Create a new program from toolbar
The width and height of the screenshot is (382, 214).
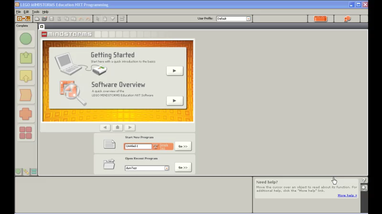pos(37,19)
